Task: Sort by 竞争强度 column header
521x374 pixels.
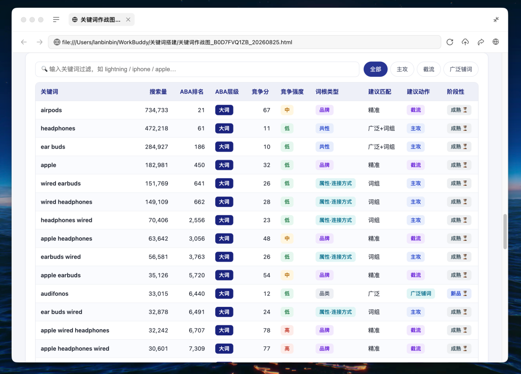Action: click(292, 92)
